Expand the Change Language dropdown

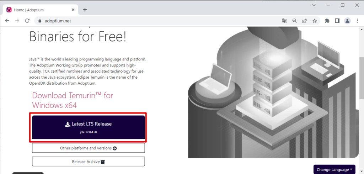tap(334, 170)
